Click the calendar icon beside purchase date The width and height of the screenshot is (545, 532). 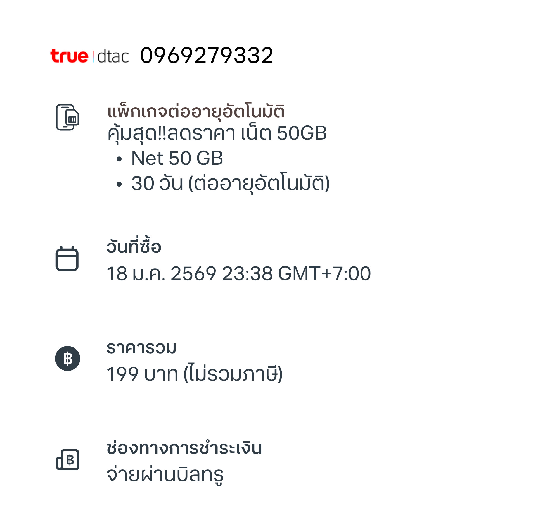click(67, 259)
